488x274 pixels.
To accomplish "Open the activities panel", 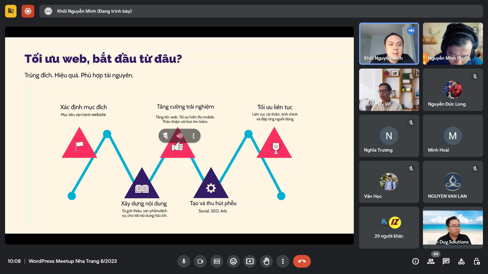I will 461,261.
